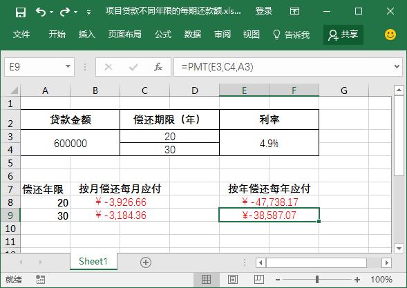Select column A header
The height and width of the screenshot is (288, 407).
(x=45, y=90)
